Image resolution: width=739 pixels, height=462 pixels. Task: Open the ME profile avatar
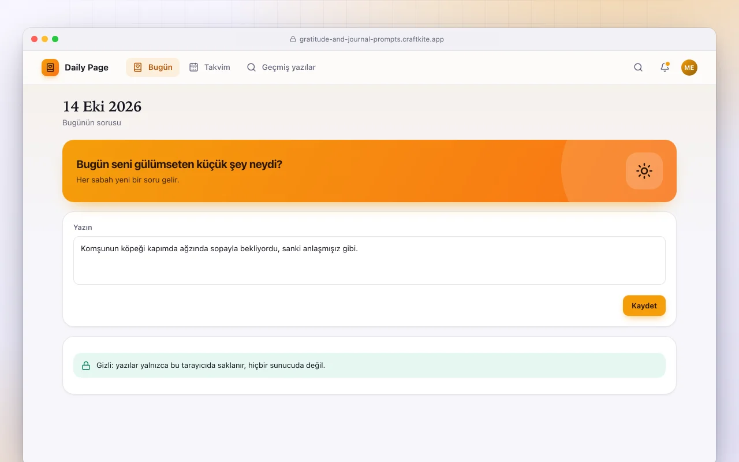click(689, 68)
